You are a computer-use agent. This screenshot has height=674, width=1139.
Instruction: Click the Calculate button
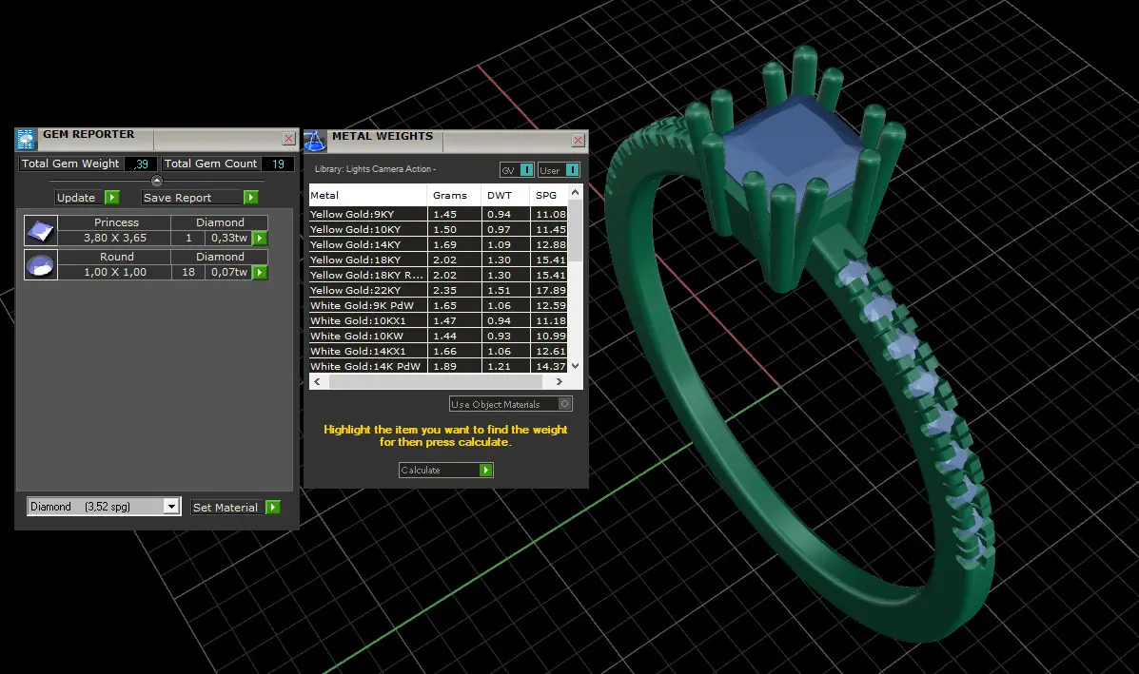pyautogui.click(x=446, y=471)
